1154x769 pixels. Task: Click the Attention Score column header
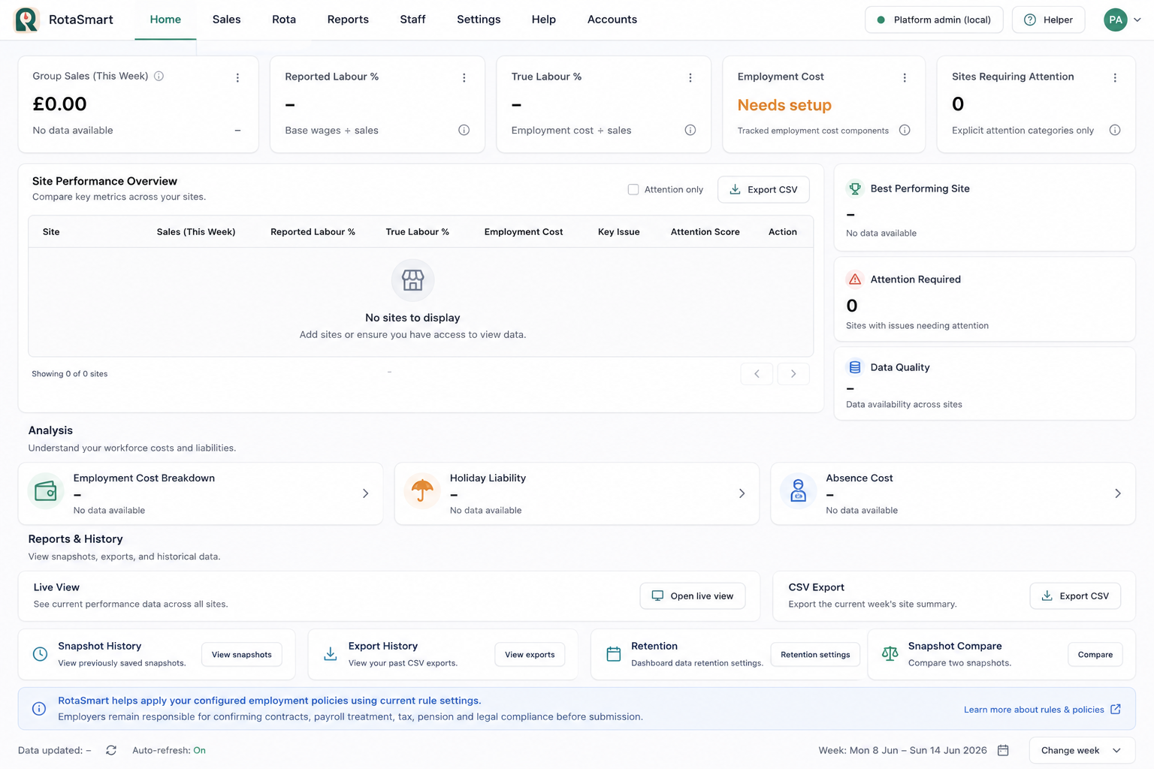705,232
